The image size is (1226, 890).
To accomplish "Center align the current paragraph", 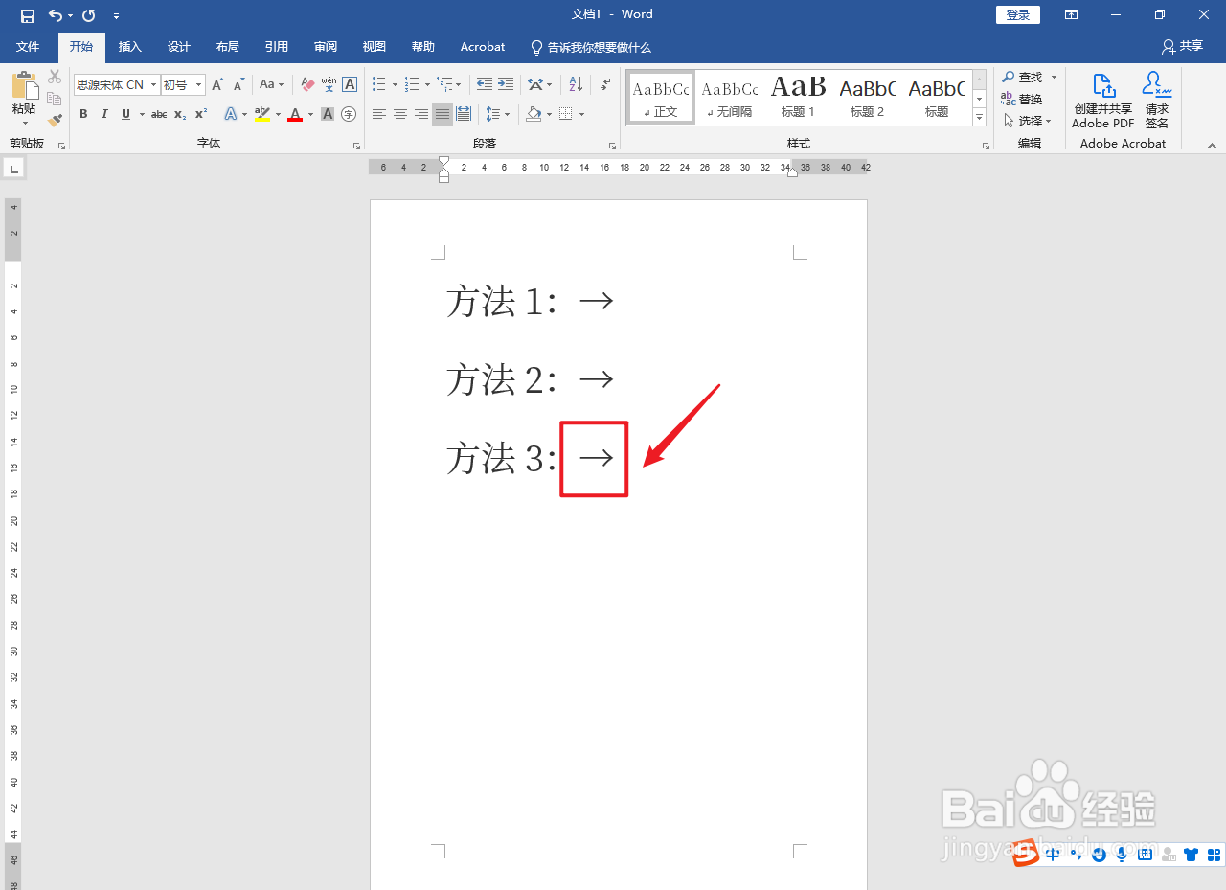I will click(399, 114).
